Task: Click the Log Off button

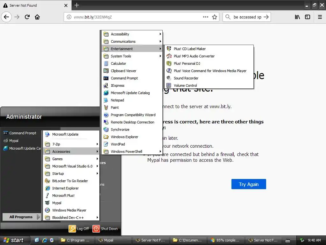Action: pos(79,228)
